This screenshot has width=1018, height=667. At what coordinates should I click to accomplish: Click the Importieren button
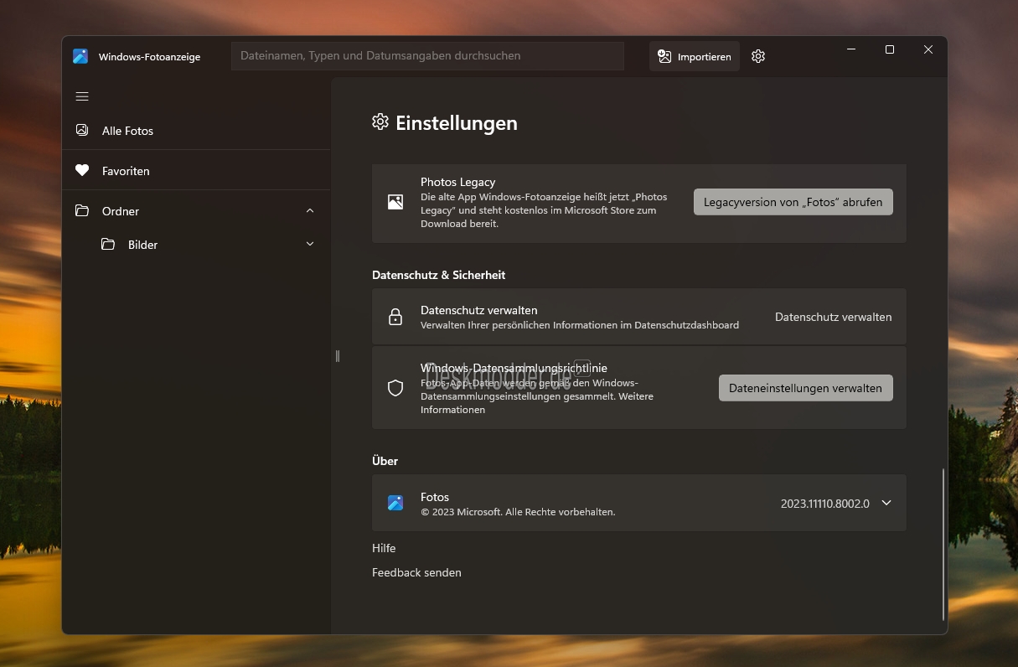(695, 56)
